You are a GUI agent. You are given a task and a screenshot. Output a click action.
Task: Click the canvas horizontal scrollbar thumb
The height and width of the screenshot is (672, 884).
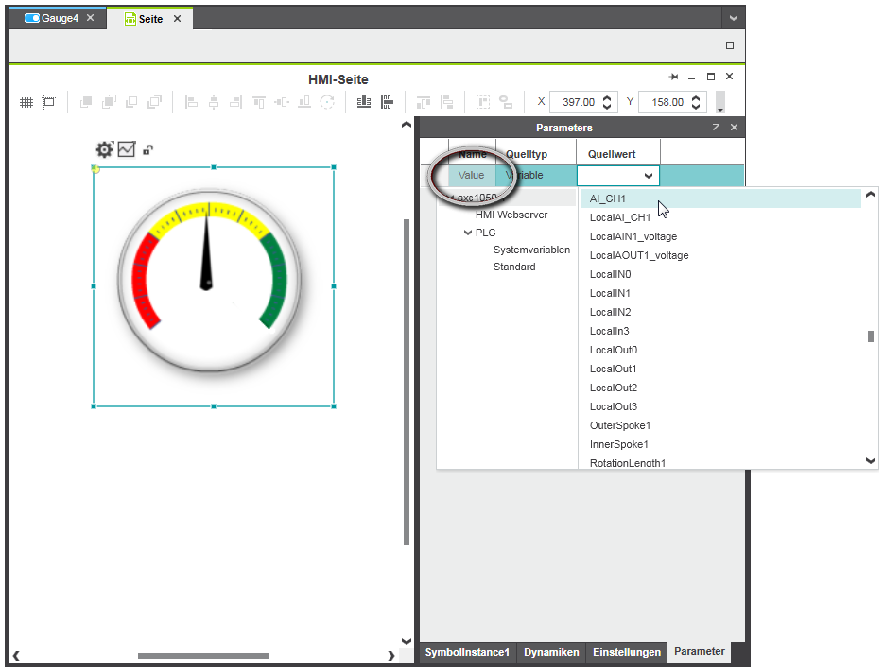click(203, 656)
